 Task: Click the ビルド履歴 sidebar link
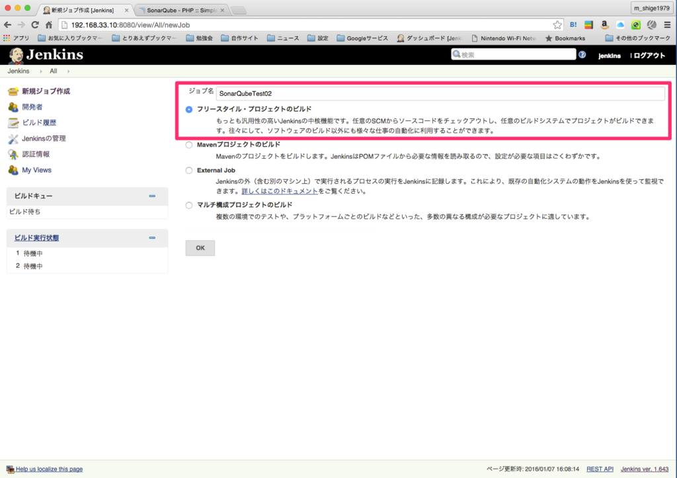coord(39,122)
